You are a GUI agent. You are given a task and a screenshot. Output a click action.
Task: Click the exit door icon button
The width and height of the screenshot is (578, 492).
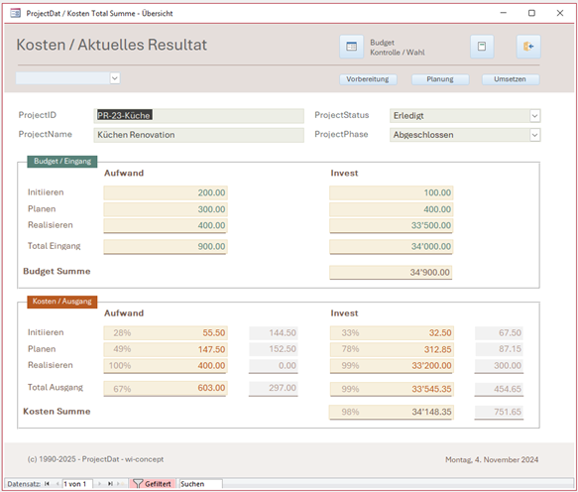pos(528,47)
